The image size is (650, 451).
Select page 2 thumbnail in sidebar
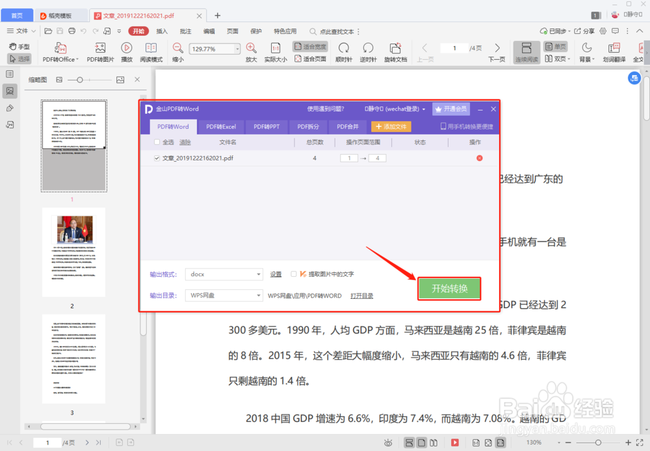point(73,252)
